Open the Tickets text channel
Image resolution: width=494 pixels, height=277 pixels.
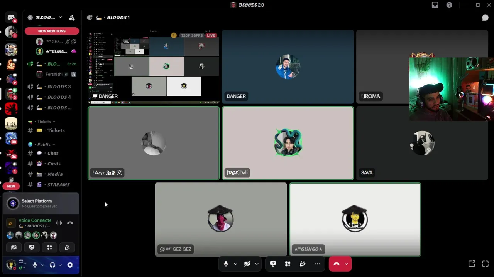[x=52, y=130]
